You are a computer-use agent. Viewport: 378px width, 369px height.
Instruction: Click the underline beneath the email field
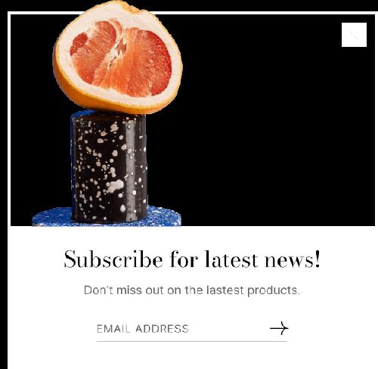[x=192, y=341]
